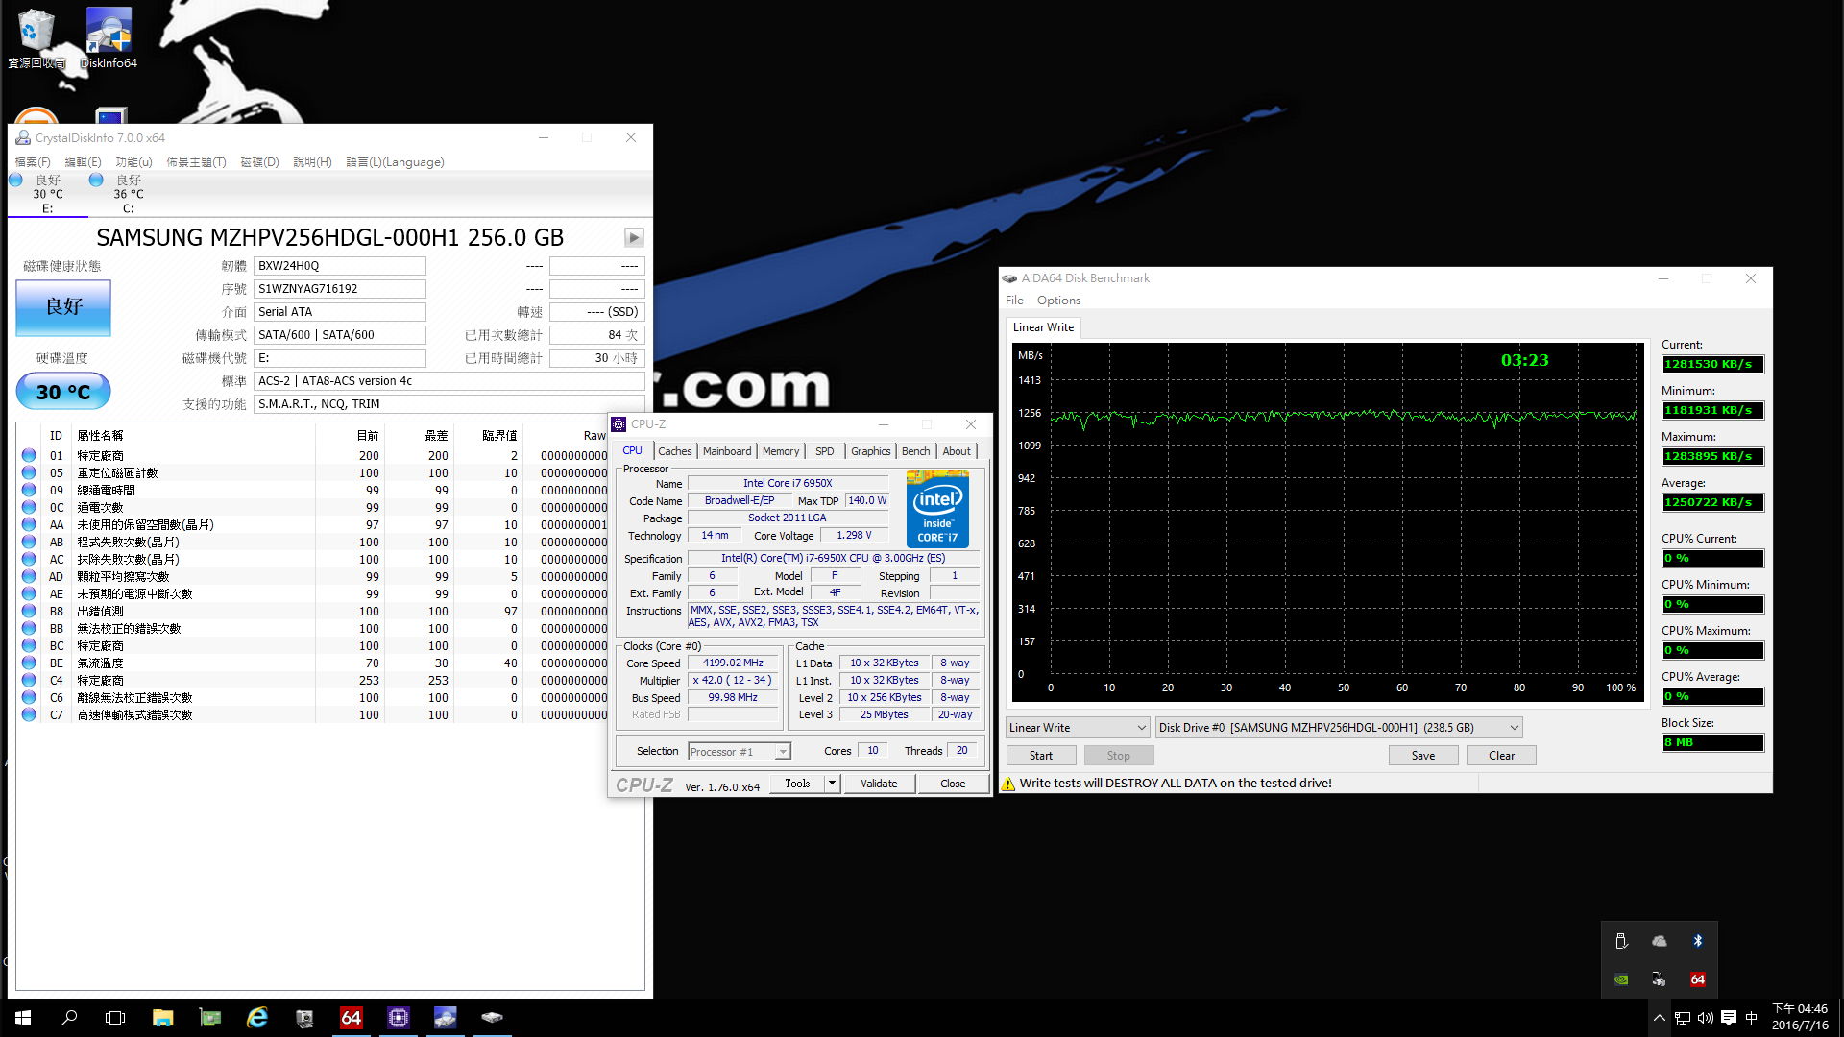Switch to AIDA64 via red 64 taskbar icon
Image resolution: width=1844 pixels, height=1037 pixels.
click(x=352, y=1018)
